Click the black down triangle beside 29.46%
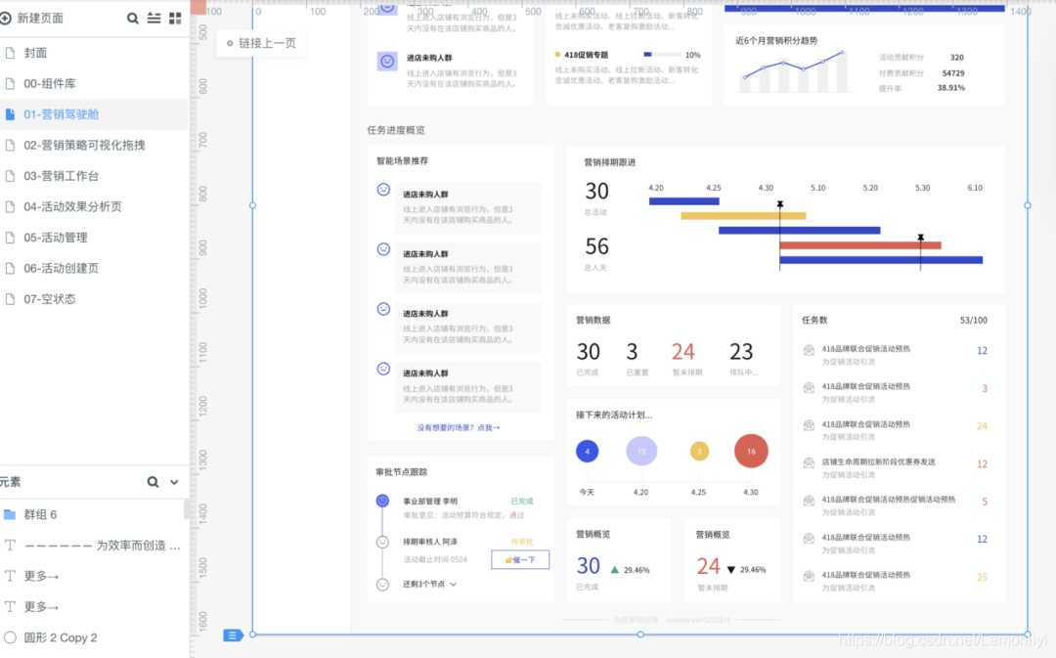 click(731, 570)
